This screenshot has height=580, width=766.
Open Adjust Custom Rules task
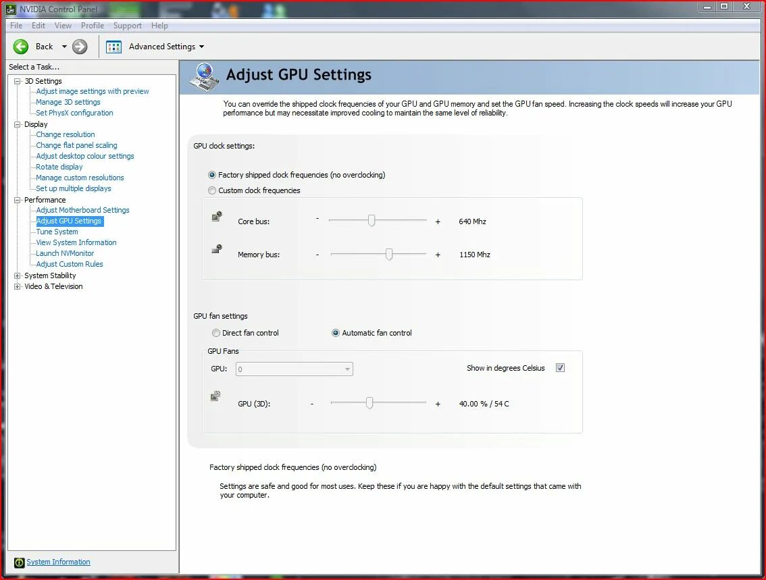(x=70, y=264)
